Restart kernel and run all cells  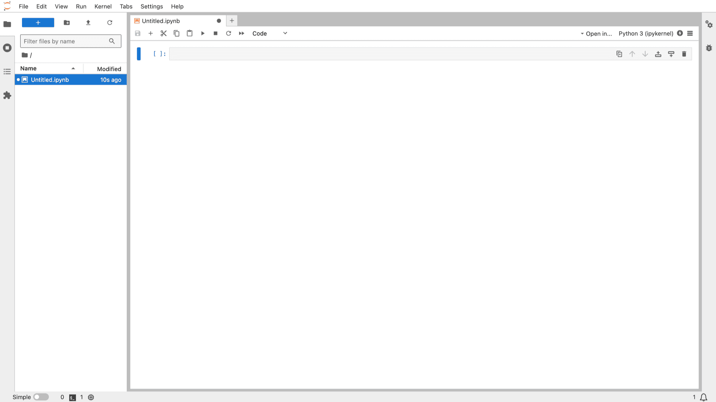pos(242,34)
